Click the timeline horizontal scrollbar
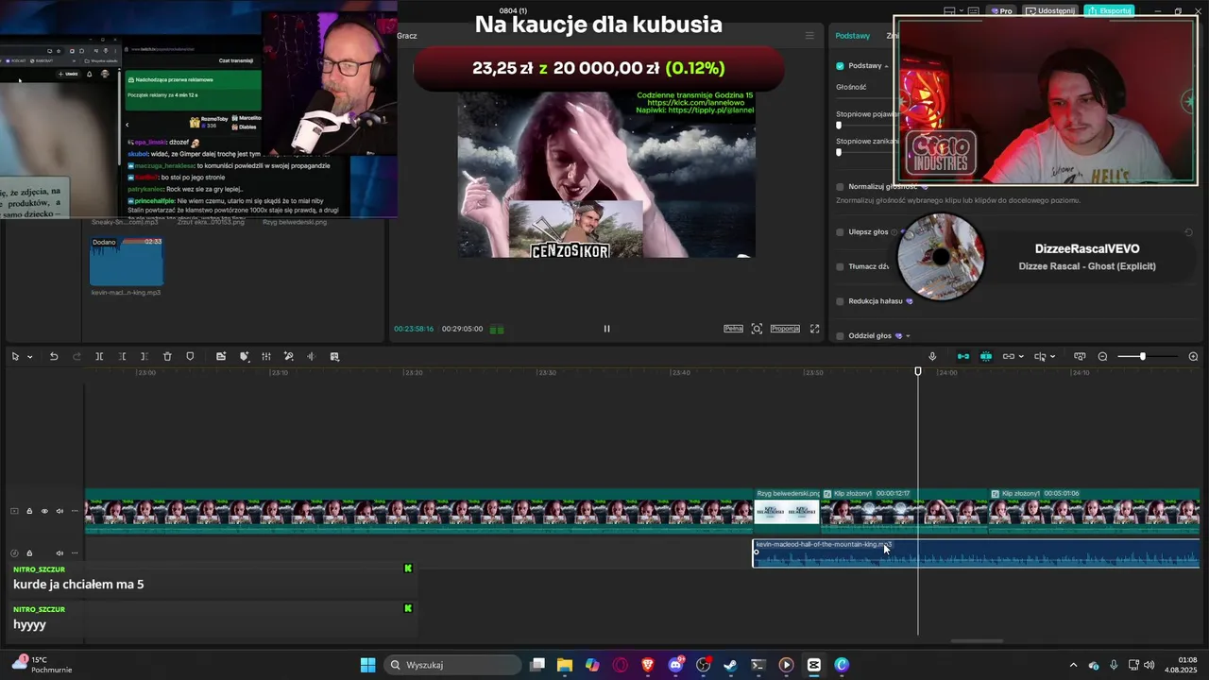Viewport: 1209px width, 680px height. tap(977, 641)
